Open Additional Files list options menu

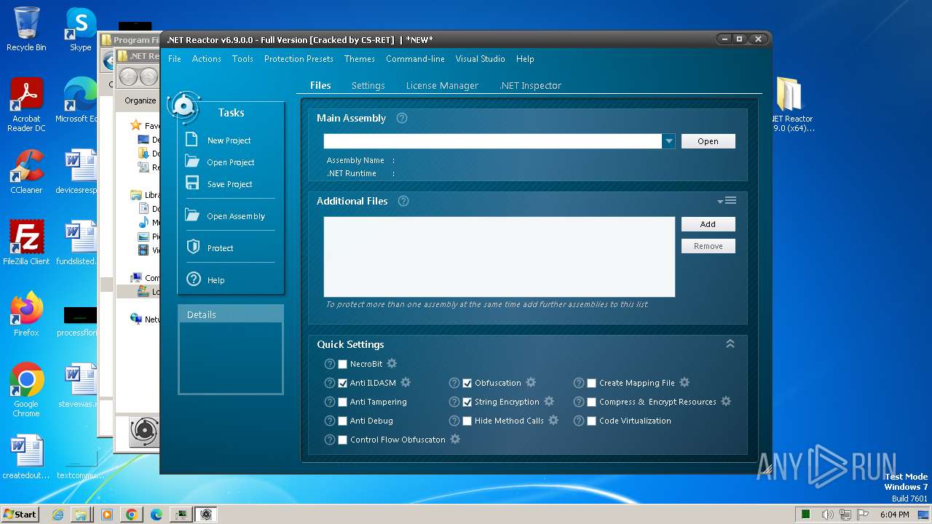(727, 200)
